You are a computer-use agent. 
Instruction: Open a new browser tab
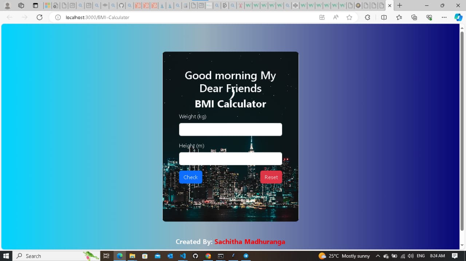pyautogui.click(x=399, y=5)
